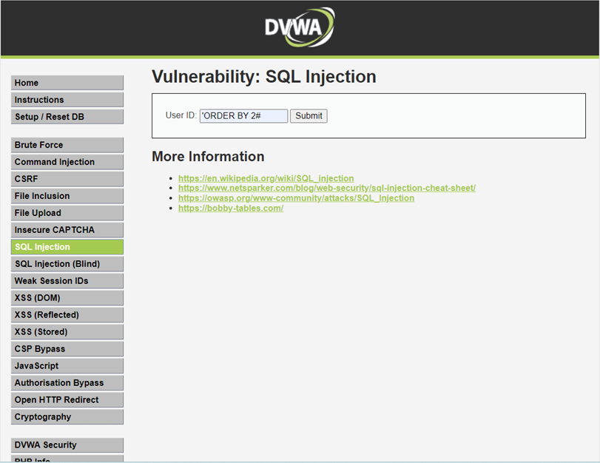
Task: Open the netsparker sql-injection-cheat-sheet link
Action: tap(327, 189)
